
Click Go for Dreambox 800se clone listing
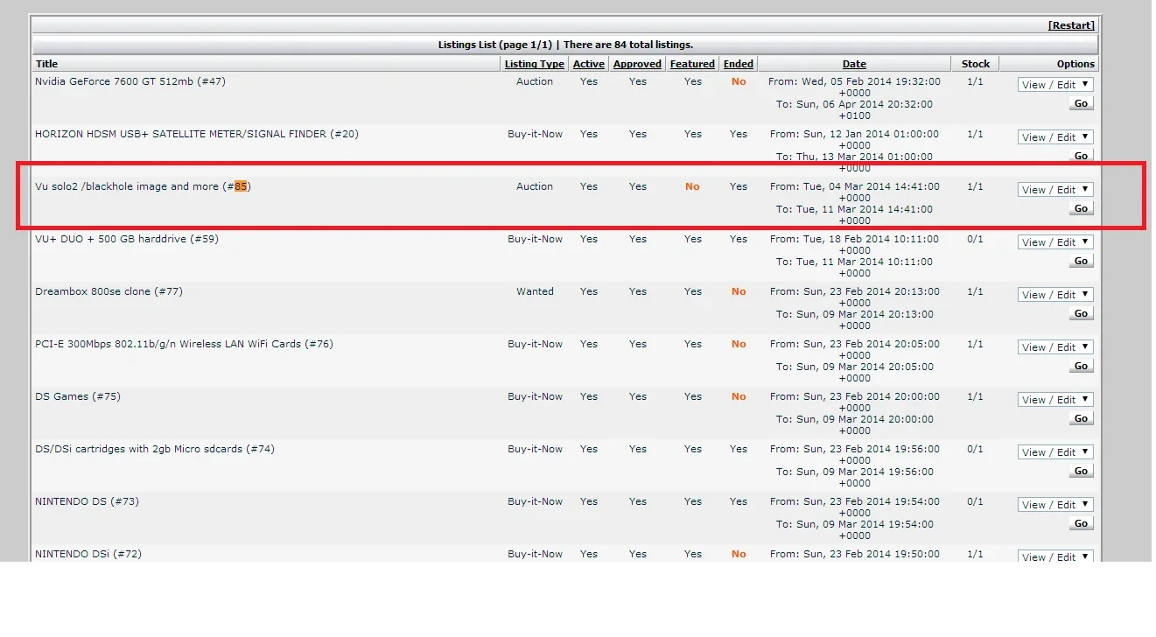tap(1081, 313)
